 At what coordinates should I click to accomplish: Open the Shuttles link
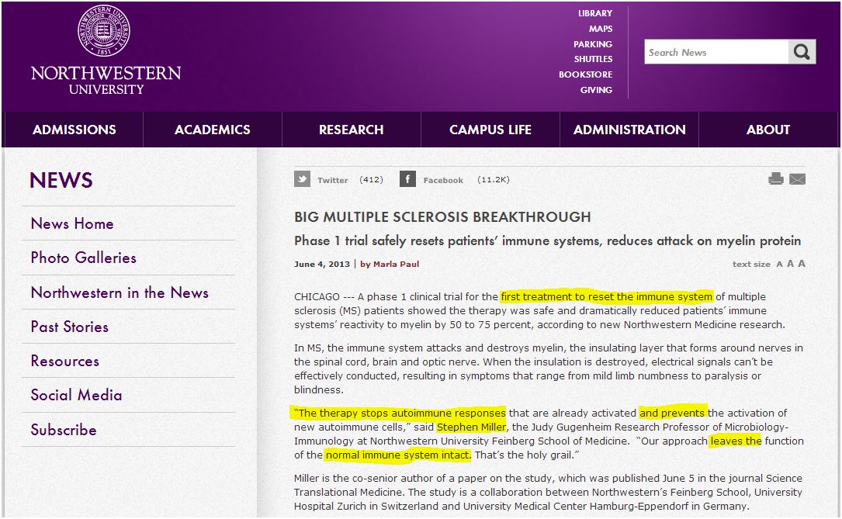point(594,59)
